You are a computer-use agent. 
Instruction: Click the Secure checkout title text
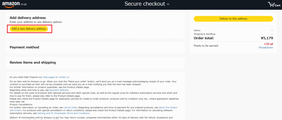coord(145,4)
